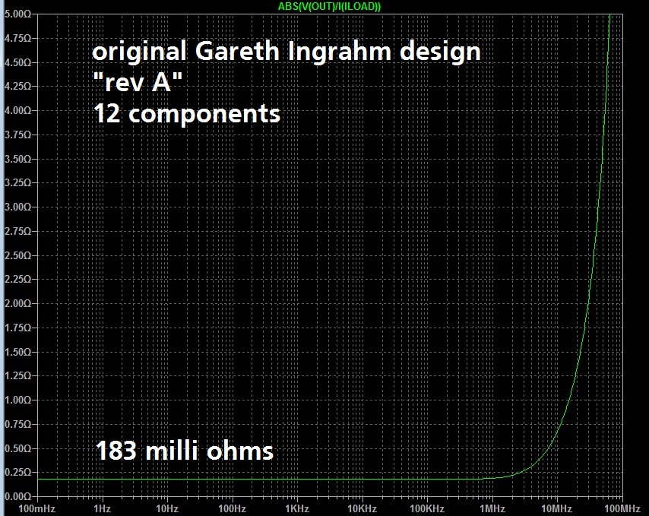Click the ABS(V(OUT)/I(ILOAD)) trace label

click(x=329, y=6)
